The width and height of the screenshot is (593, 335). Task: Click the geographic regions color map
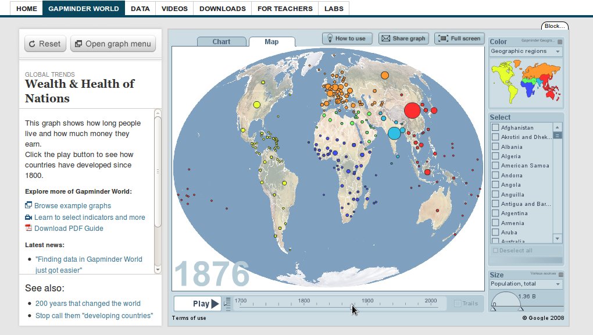point(526,83)
